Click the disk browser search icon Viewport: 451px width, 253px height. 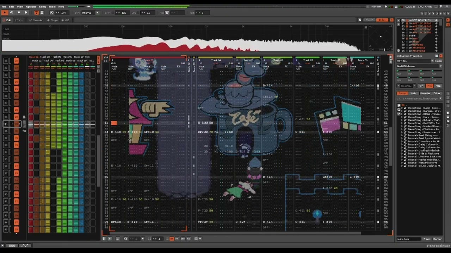(x=399, y=110)
